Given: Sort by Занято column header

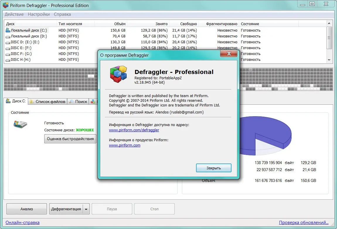Looking at the screenshot, I should pos(148,24).
